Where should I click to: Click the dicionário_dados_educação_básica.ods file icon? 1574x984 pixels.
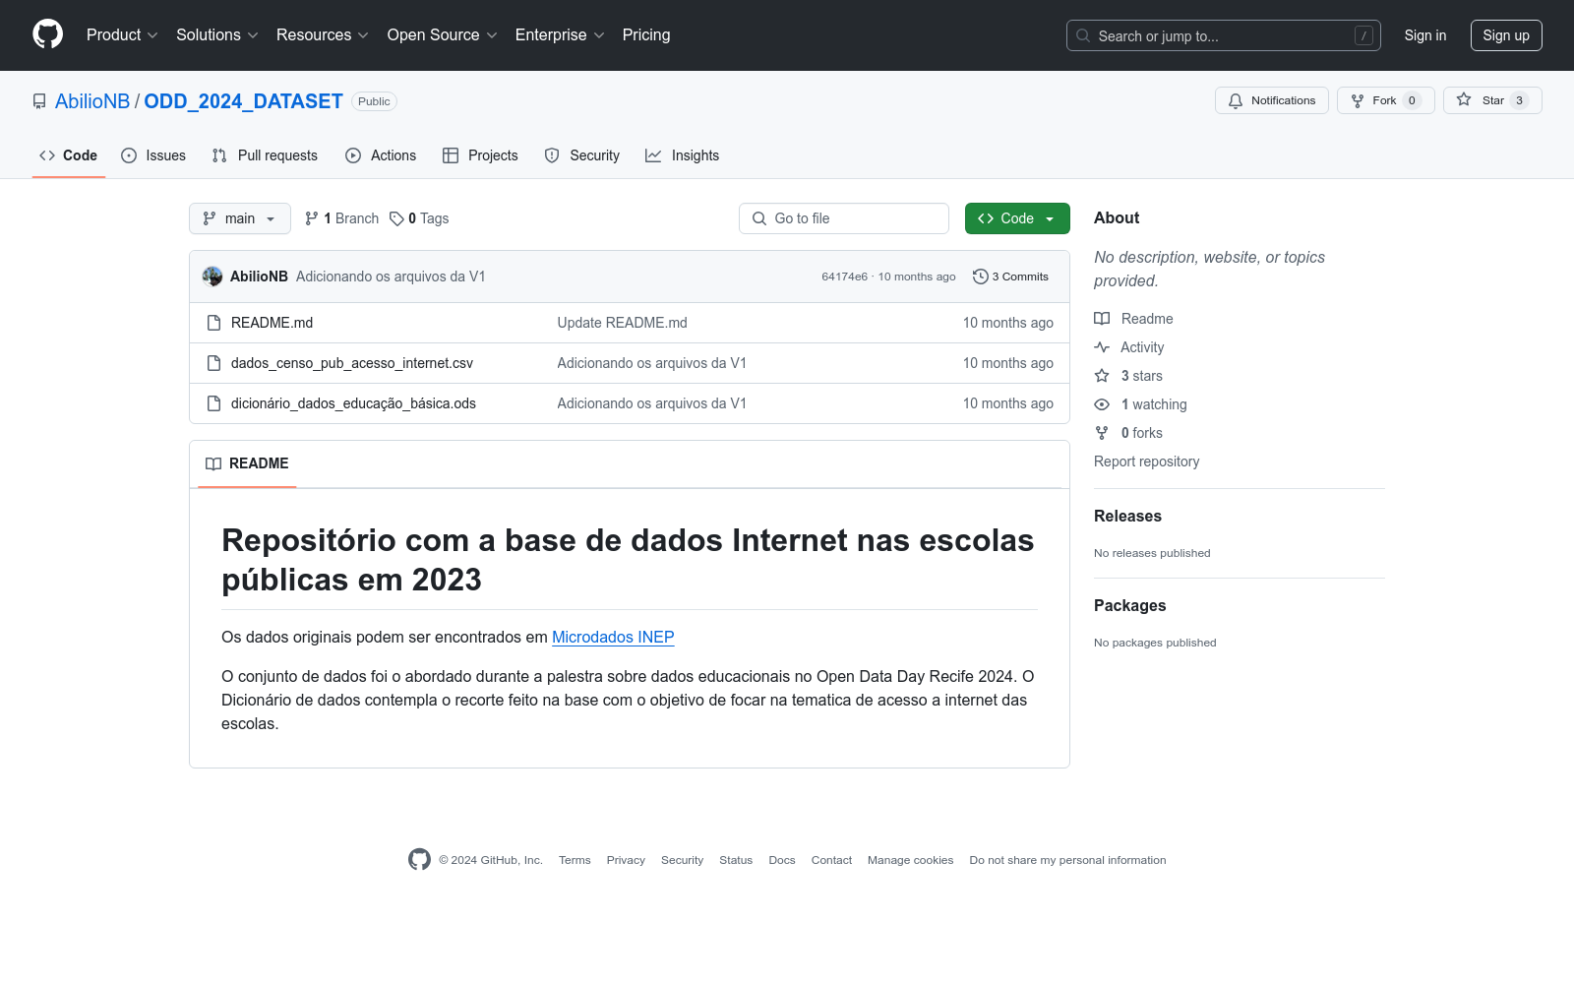(x=213, y=403)
